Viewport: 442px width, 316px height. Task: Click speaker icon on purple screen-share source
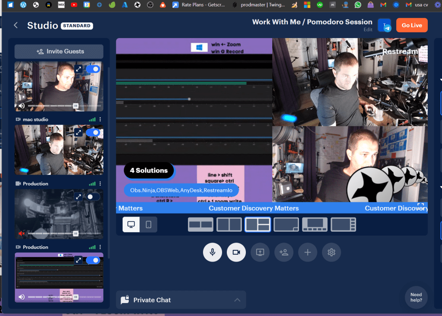click(x=22, y=297)
